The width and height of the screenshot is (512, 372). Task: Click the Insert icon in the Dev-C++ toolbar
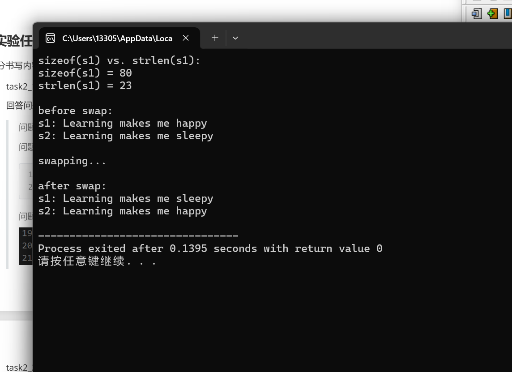coord(476,14)
